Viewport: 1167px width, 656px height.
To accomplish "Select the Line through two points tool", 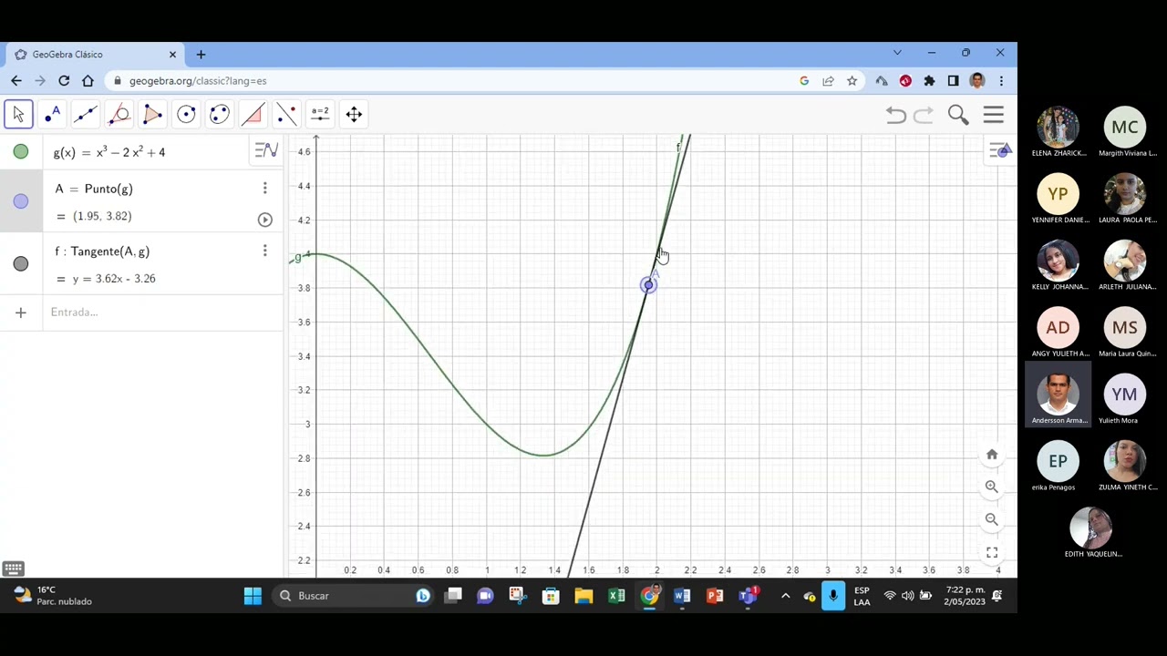I will pos(86,114).
